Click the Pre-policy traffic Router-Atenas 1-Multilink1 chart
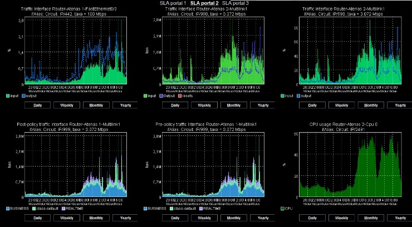Viewport: 412px width, 227px height. (x=213, y=164)
